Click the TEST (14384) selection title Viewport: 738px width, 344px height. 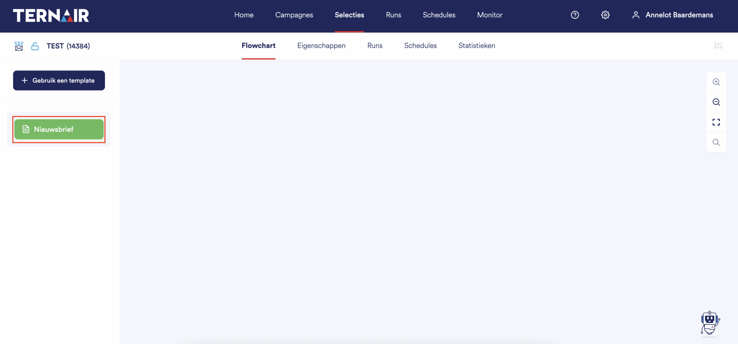point(68,46)
